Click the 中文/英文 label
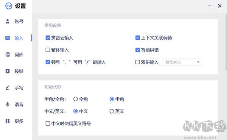 (x=55, y=111)
